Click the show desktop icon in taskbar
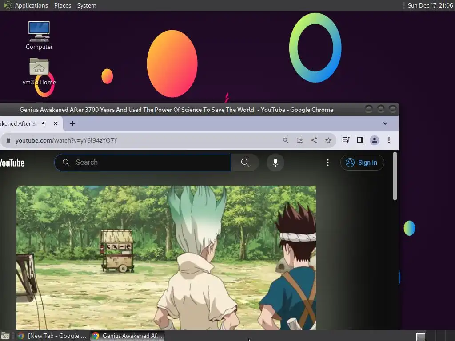 pyautogui.click(x=5, y=336)
